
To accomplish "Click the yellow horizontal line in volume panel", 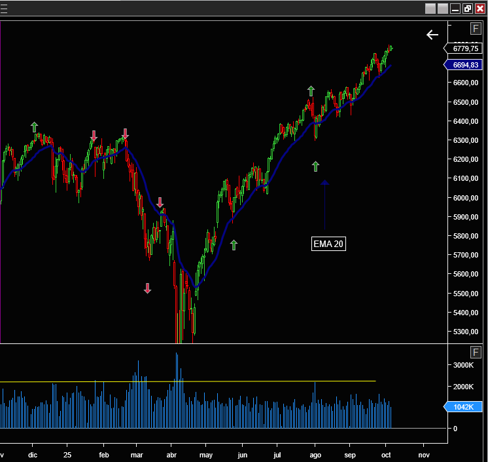I will (x=196, y=381).
